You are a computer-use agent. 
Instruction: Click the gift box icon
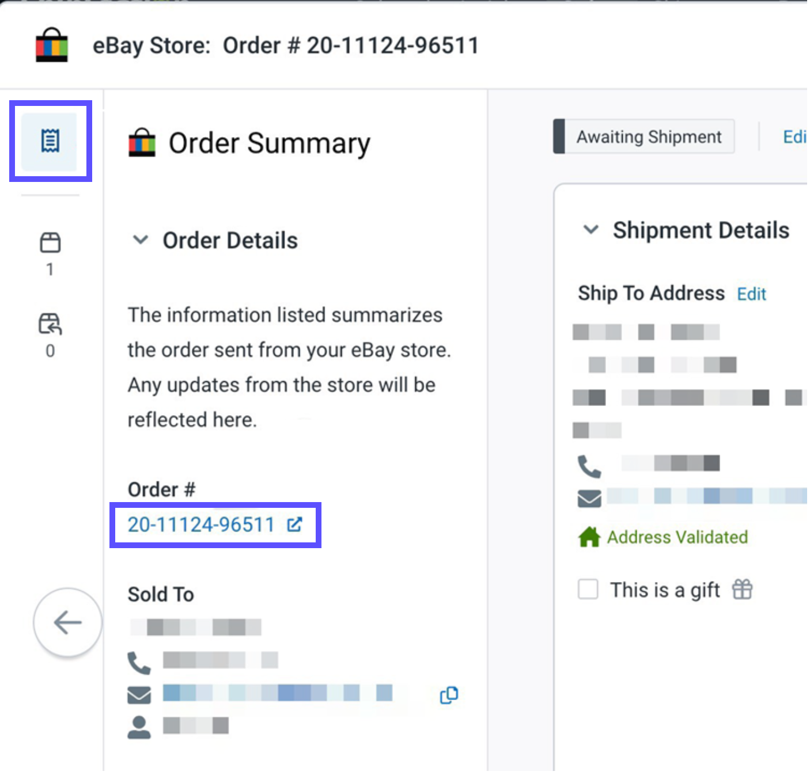click(742, 590)
